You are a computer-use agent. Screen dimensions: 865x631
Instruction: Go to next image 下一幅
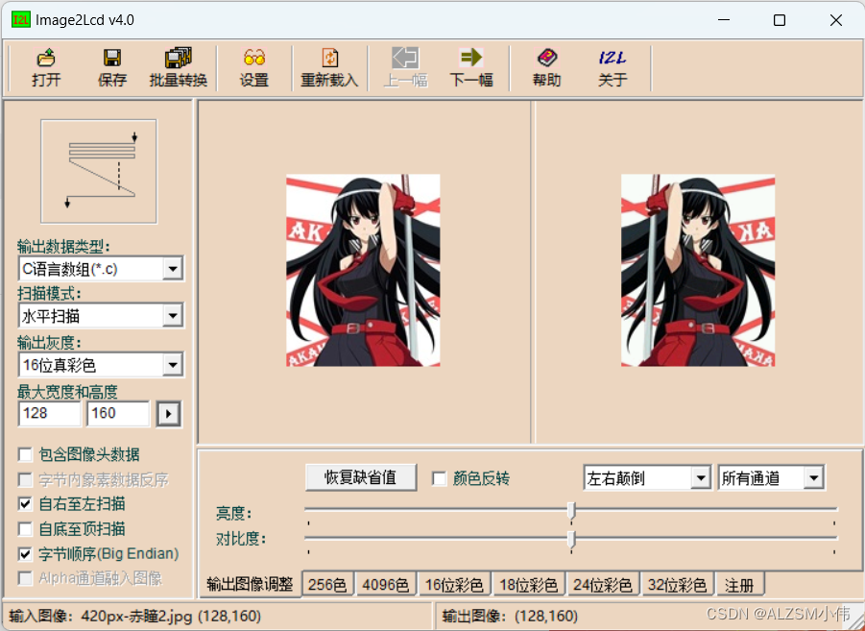(471, 67)
